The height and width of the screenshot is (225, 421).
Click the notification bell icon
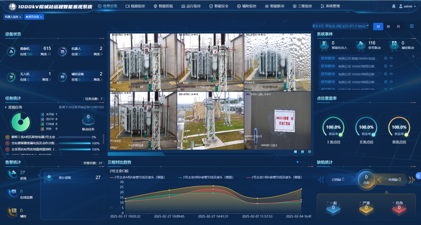[x=394, y=6]
